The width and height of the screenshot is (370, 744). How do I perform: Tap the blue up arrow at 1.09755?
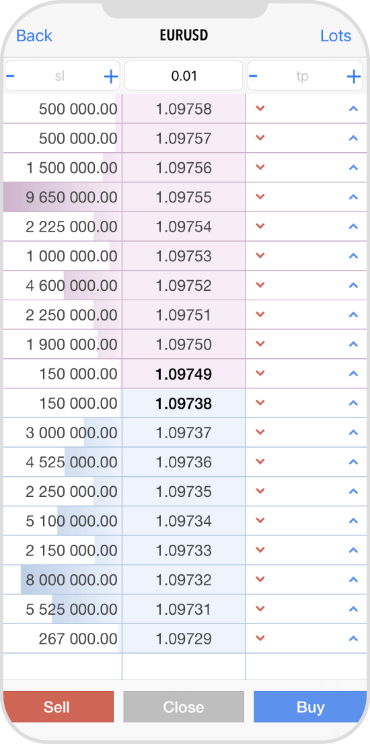353,197
